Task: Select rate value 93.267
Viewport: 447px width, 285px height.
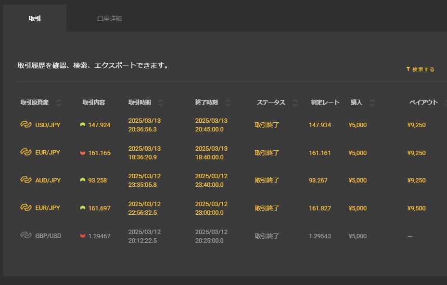Action: coord(318,181)
